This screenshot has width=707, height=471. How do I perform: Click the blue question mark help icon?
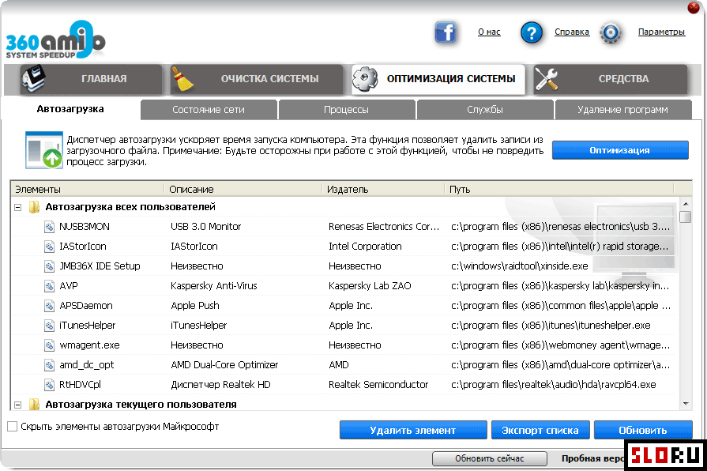coord(532,32)
